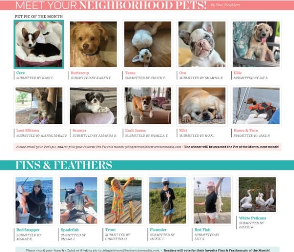Open the Lost Mittens cat photo
The height and width of the screenshot is (252, 294).
pyautogui.click(x=39, y=106)
